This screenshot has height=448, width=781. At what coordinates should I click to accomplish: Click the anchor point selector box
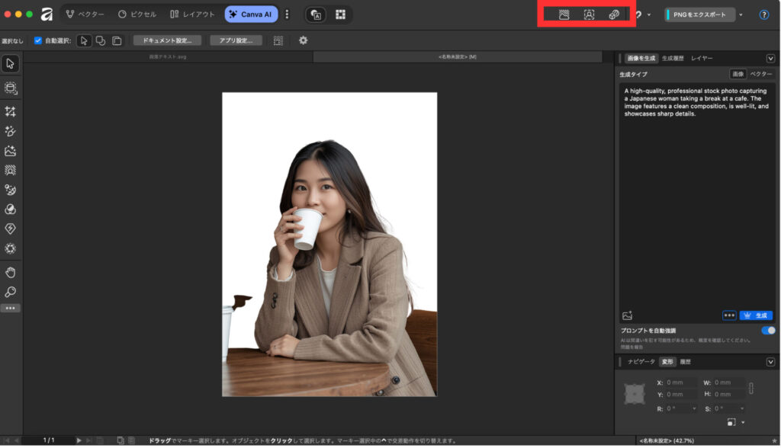click(x=634, y=394)
